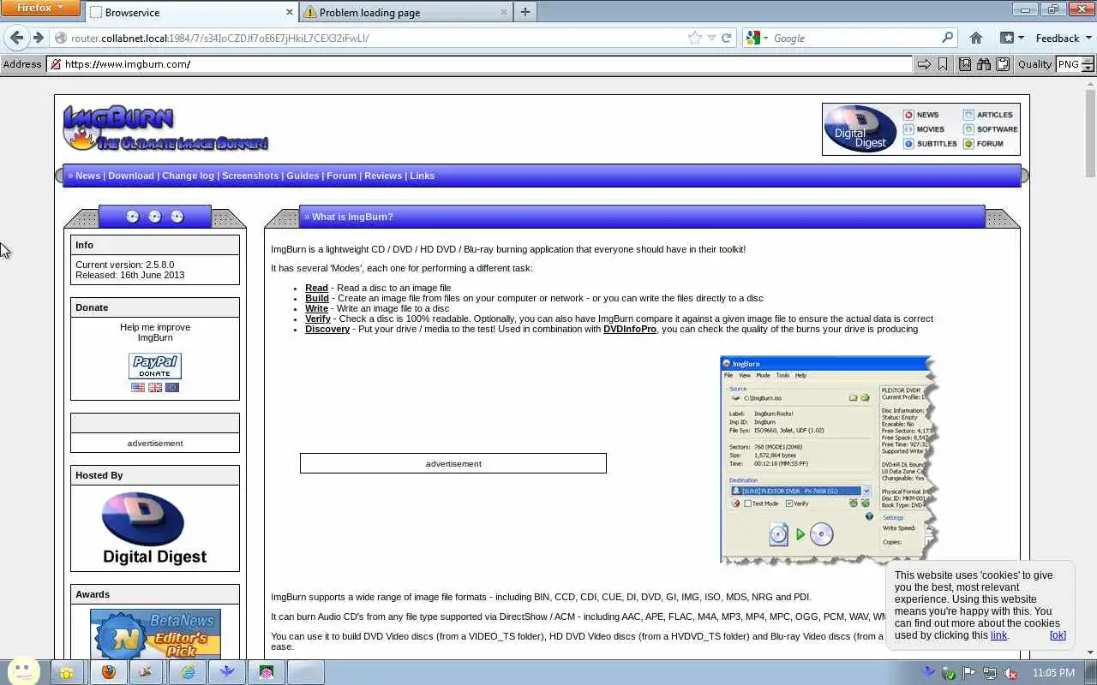Screen dimensions: 1097x685
Task: Reload the page with the refresh icon
Action: (x=727, y=38)
